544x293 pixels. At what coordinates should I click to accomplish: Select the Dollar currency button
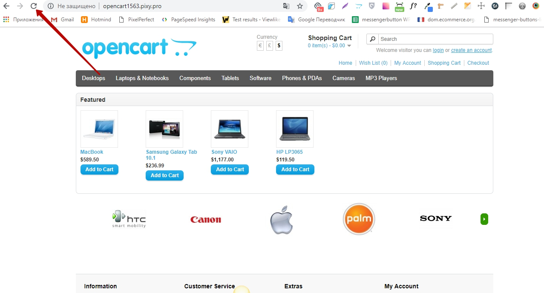[279, 46]
